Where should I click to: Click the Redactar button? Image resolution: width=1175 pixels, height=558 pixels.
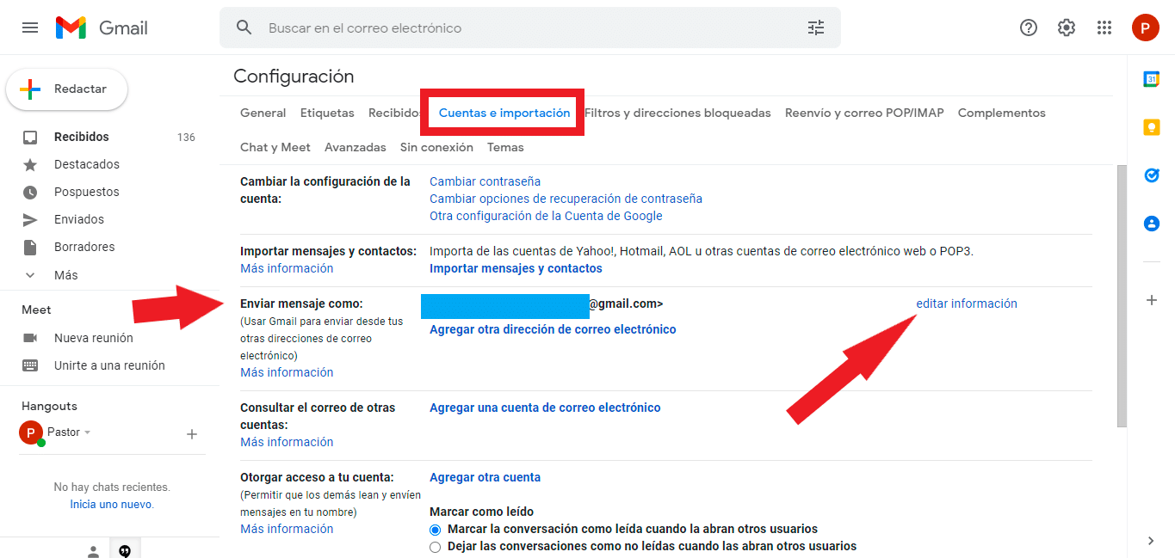[x=66, y=89]
